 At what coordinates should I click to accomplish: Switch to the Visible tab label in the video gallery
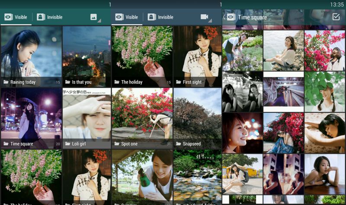132,17
